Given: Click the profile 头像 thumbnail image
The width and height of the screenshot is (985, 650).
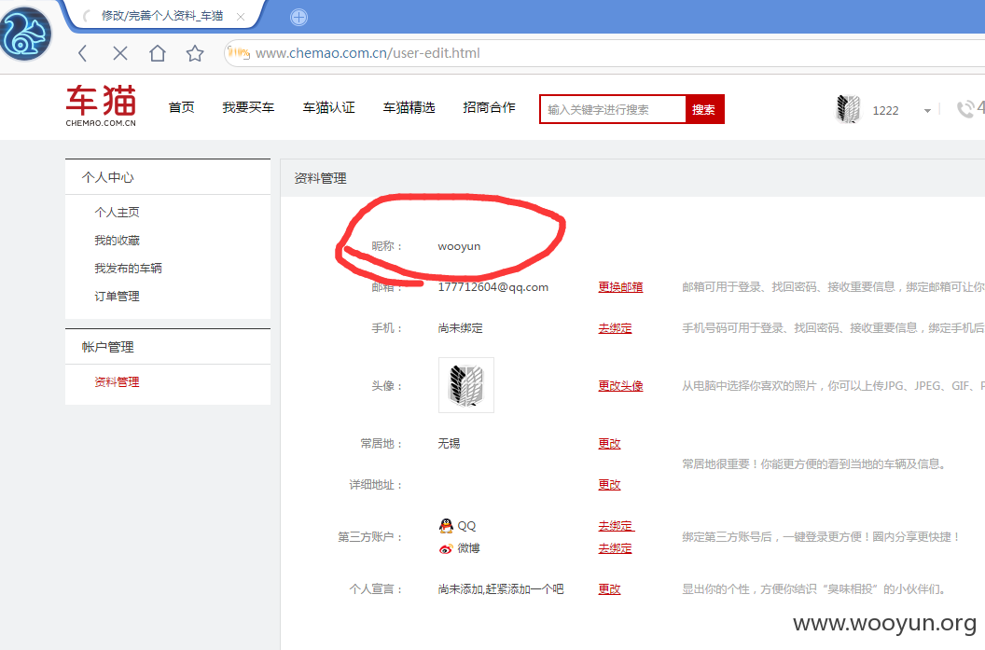Looking at the screenshot, I should tap(466, 385).
